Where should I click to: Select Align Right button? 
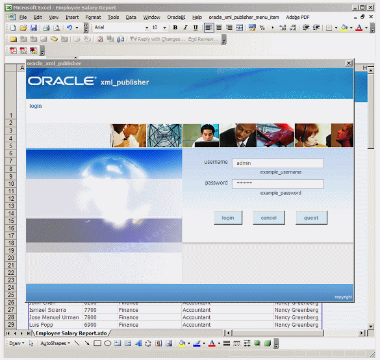click(x=229, y=28)
